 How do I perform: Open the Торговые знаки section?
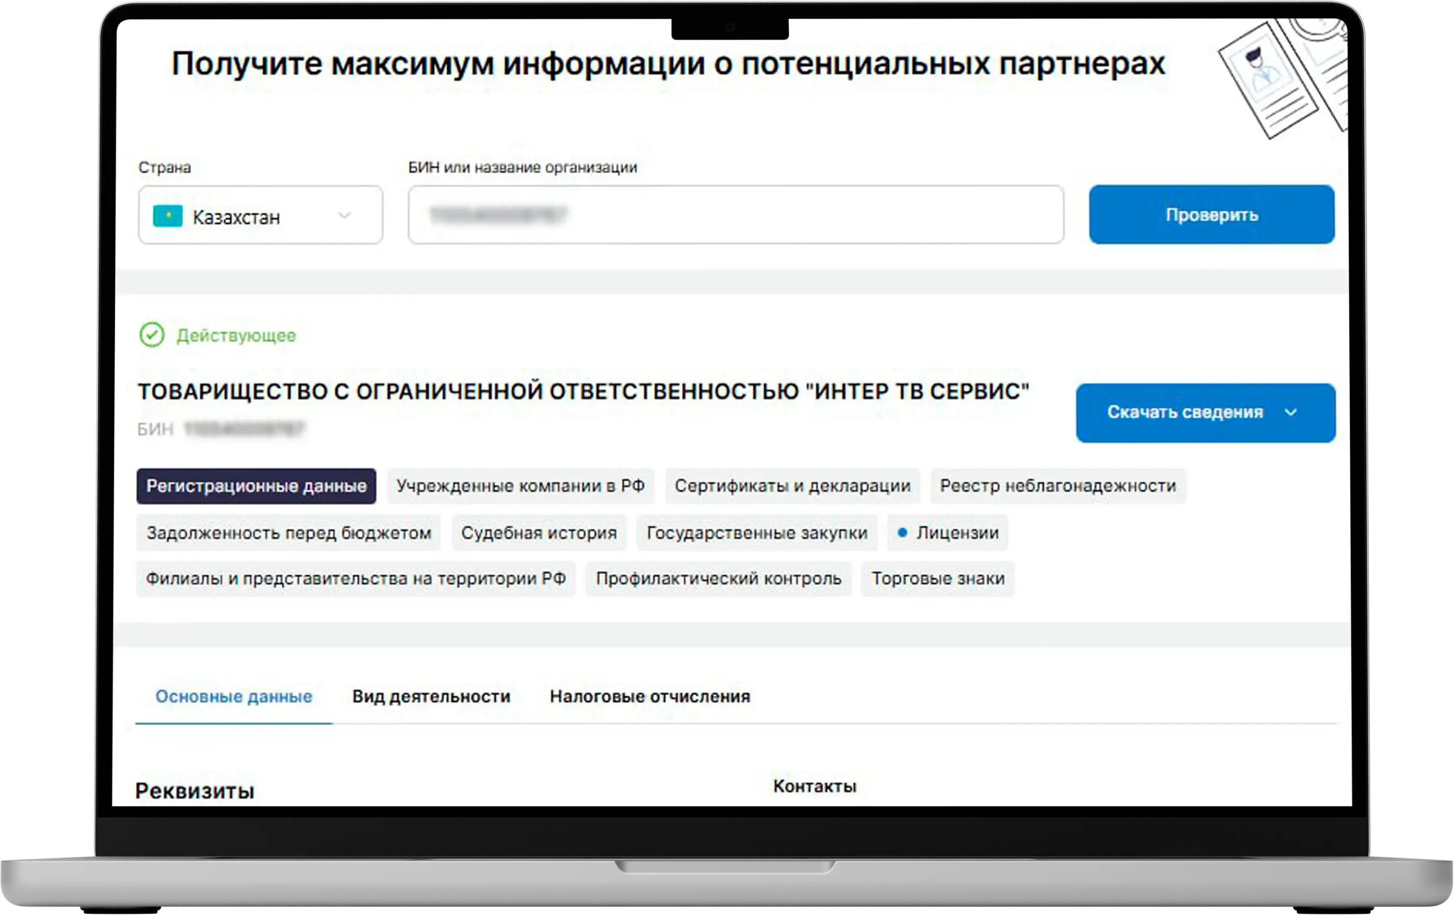(938, 579)
